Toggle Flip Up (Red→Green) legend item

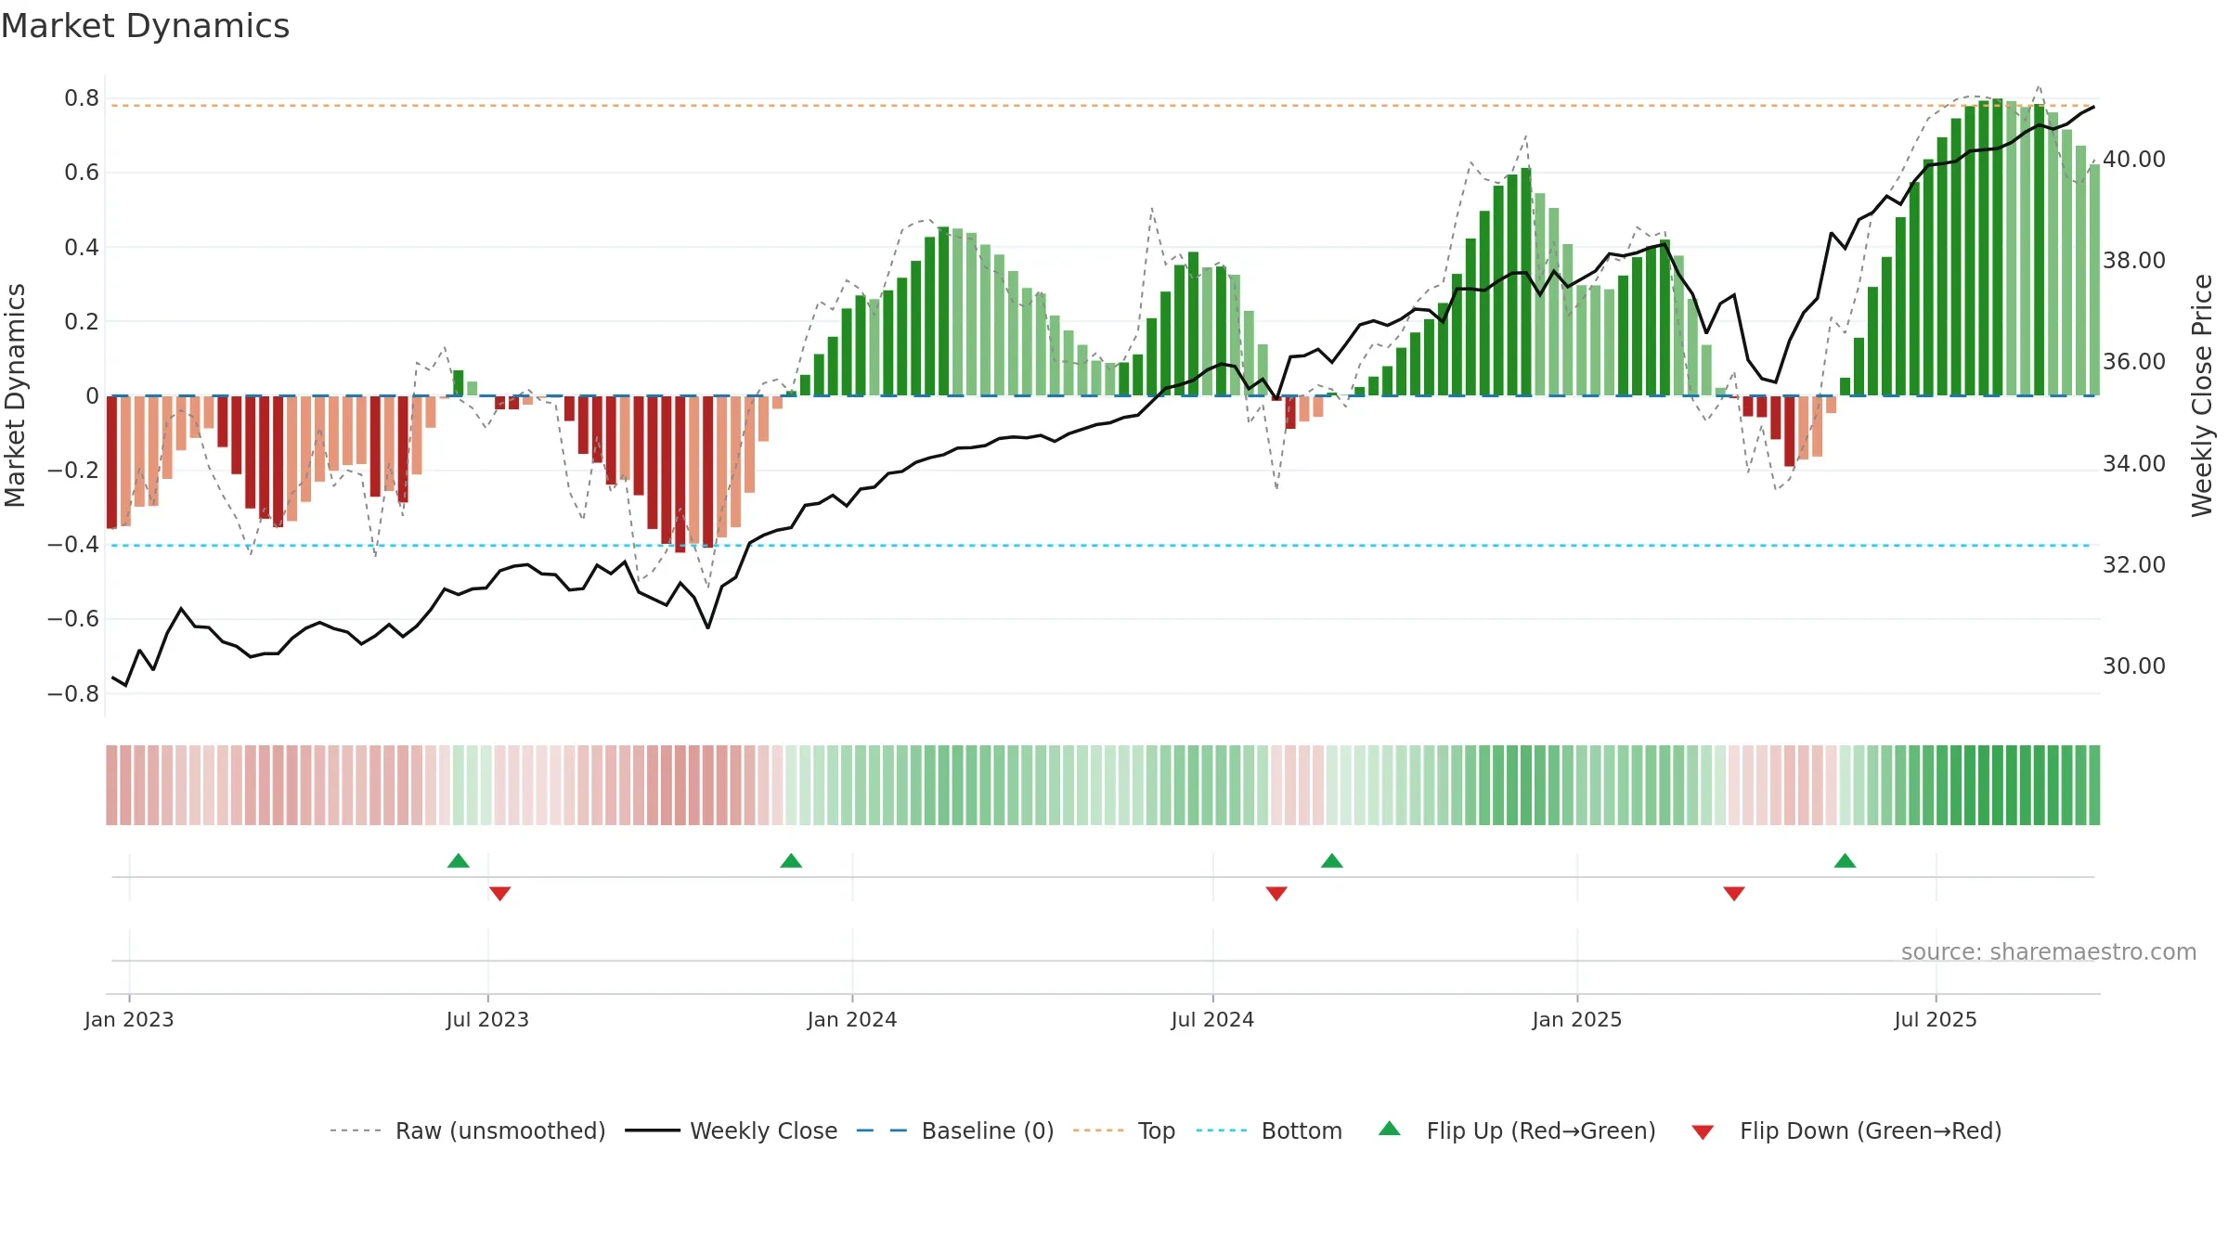[x=1518, y=1130]
